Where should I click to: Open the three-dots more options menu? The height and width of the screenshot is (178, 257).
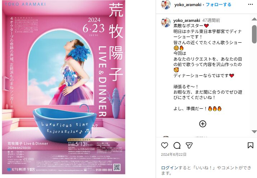[251, 4]
